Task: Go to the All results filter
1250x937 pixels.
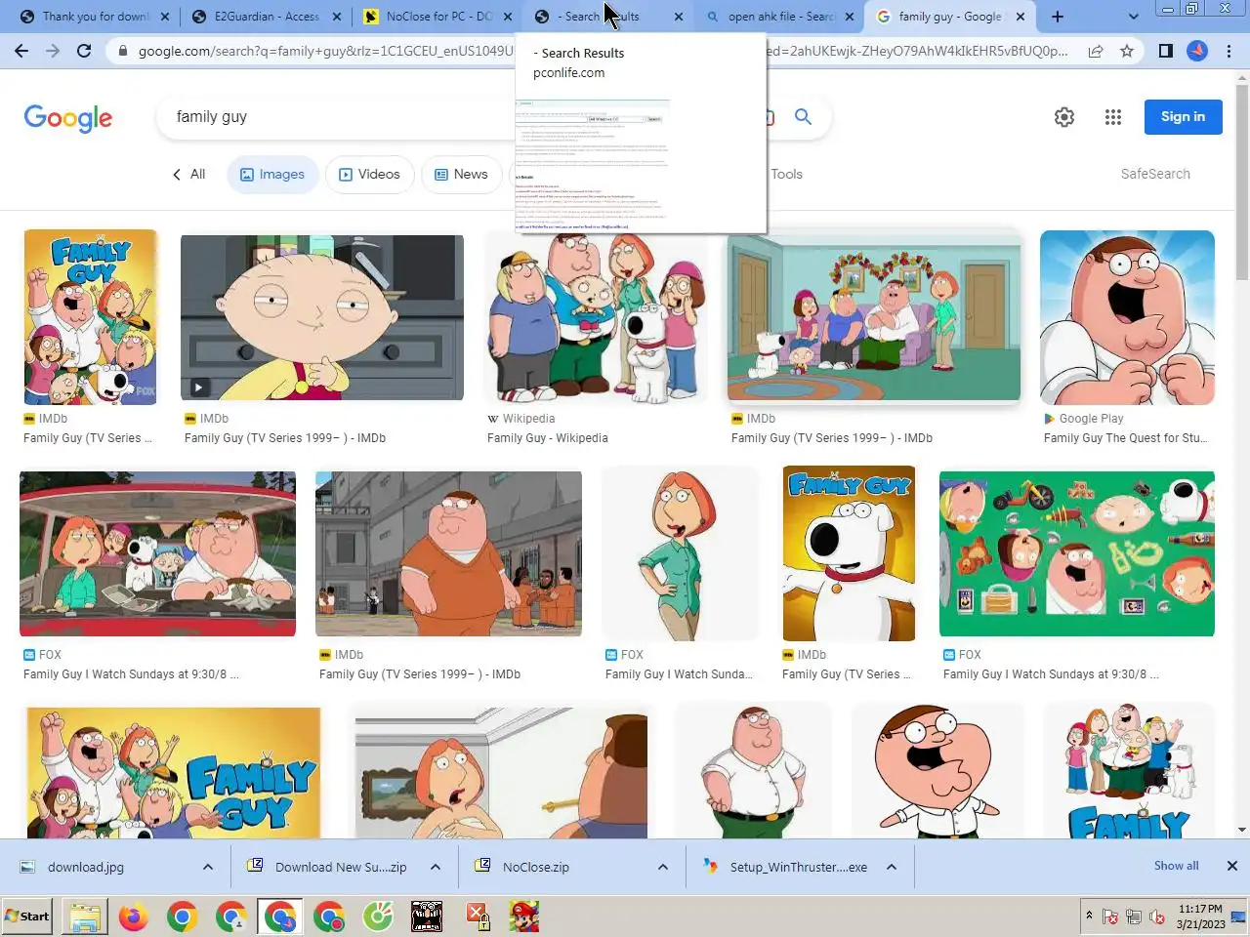Action: click(188, 174)
